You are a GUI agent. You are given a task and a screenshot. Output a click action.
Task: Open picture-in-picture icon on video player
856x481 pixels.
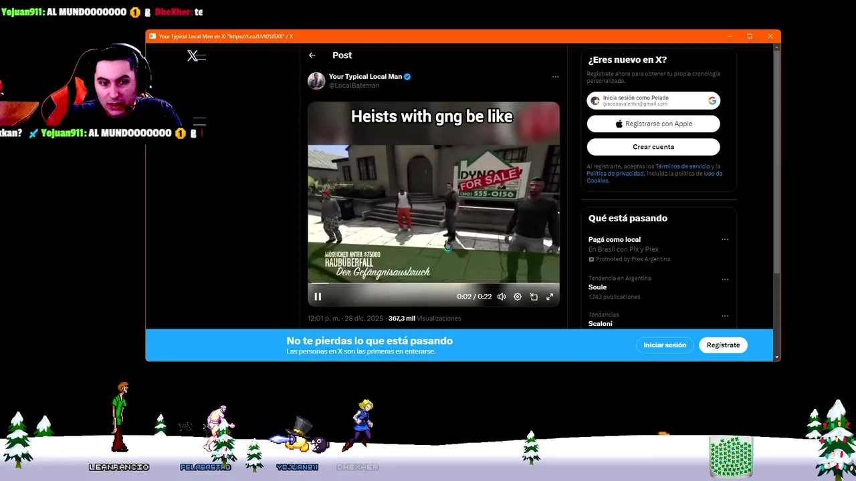pos(534,297)
